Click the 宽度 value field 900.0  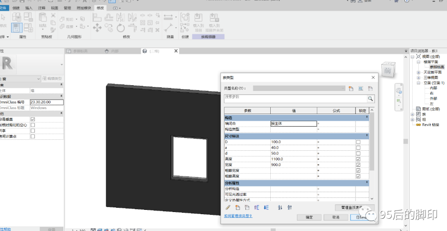[x=294, y=165]
